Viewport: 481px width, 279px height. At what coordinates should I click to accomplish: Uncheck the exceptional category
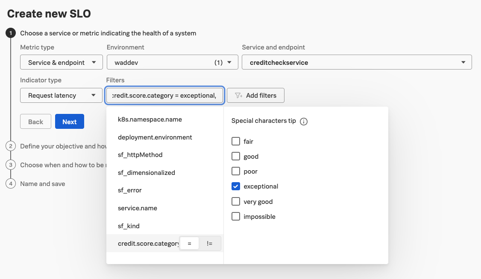point(235,186)
